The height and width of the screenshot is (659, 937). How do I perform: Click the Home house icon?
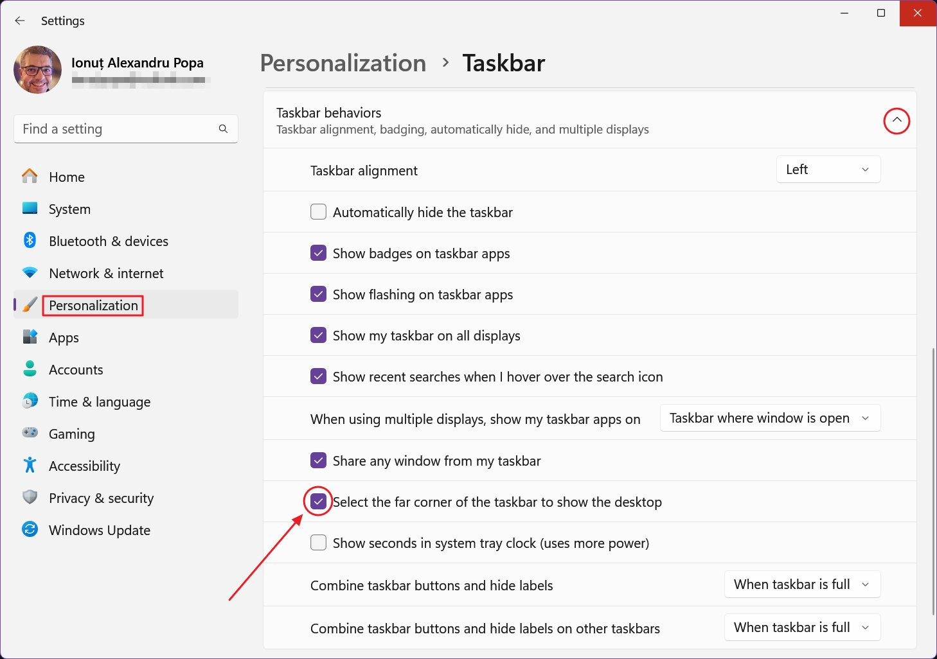coord(30,177)
